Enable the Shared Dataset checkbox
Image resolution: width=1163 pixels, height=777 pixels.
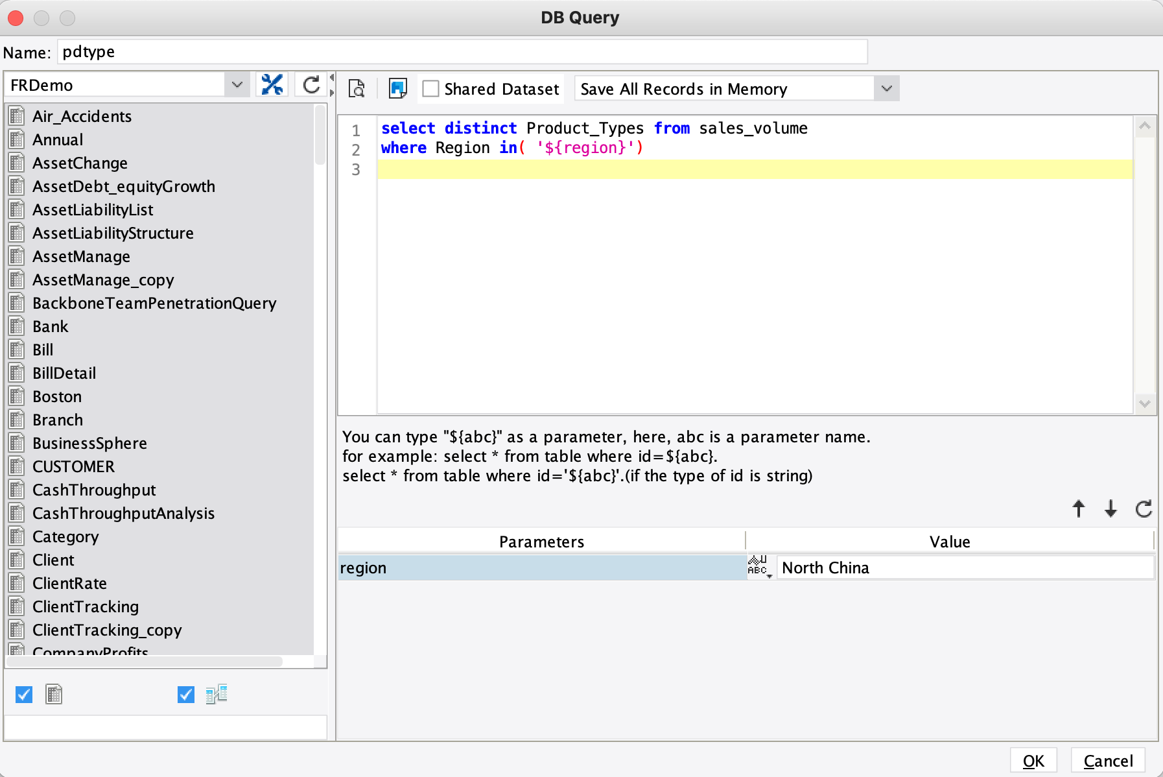[431, 88]
